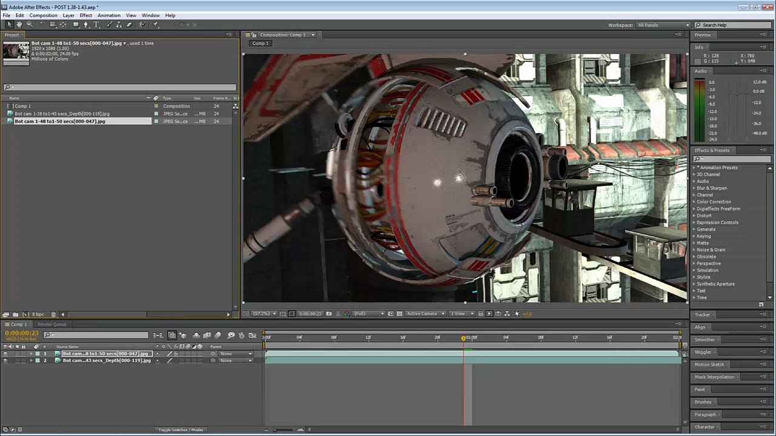Toggle Mask and Shape Path Visibility
Viewport: 776px width, 436px height.
click(292, 314)
